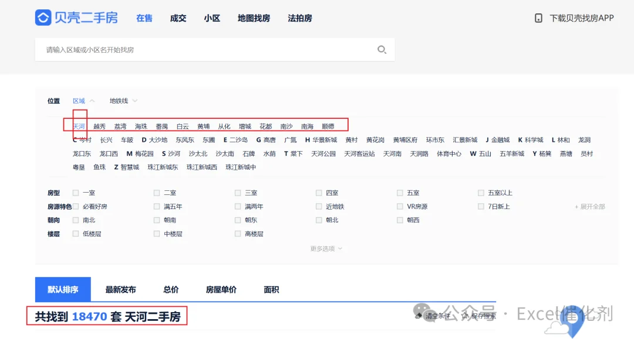This screenshot has width=634, height=339.
Task: Sort by 最新发布 tab
Action: click(x=120, y=289)
